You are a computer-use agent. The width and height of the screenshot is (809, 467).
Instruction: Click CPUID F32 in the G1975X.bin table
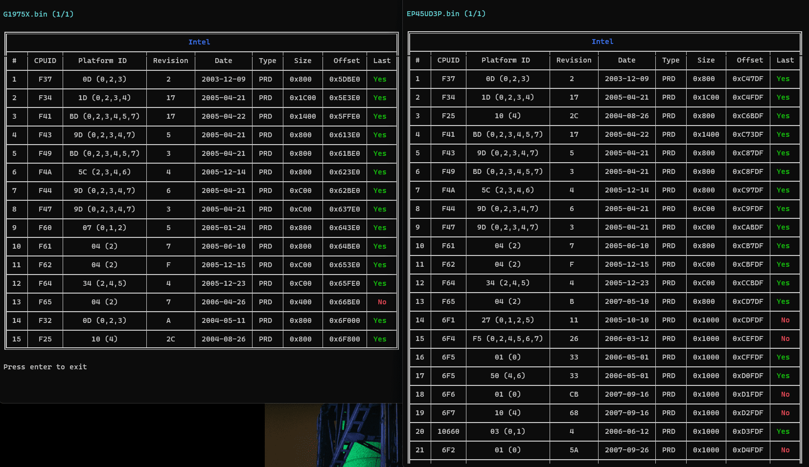tap(45, 320)
